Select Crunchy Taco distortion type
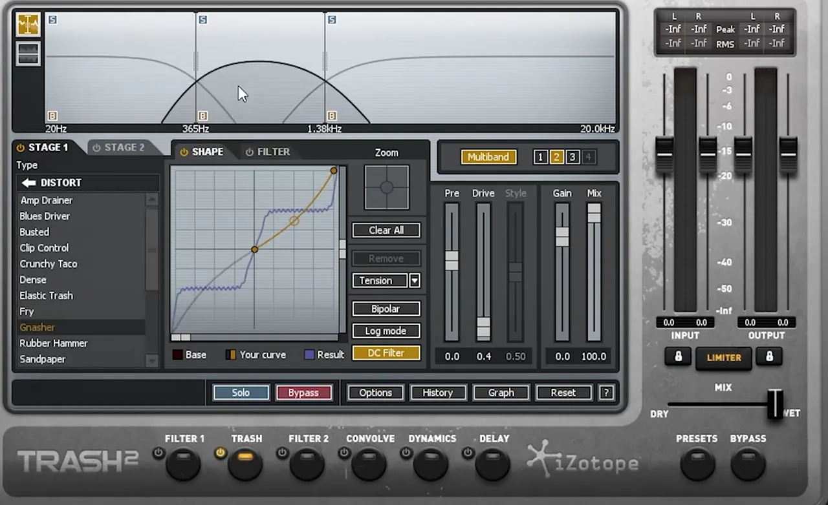Image resolution: width=828 pixels, height=505 pixels. [49, 263]
